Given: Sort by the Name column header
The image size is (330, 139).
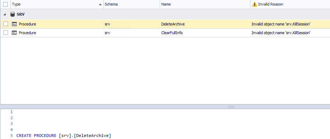Looking at the screenshot, I should (205, 4).
